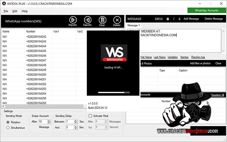Apply italic formatting to message

[174, 19]
